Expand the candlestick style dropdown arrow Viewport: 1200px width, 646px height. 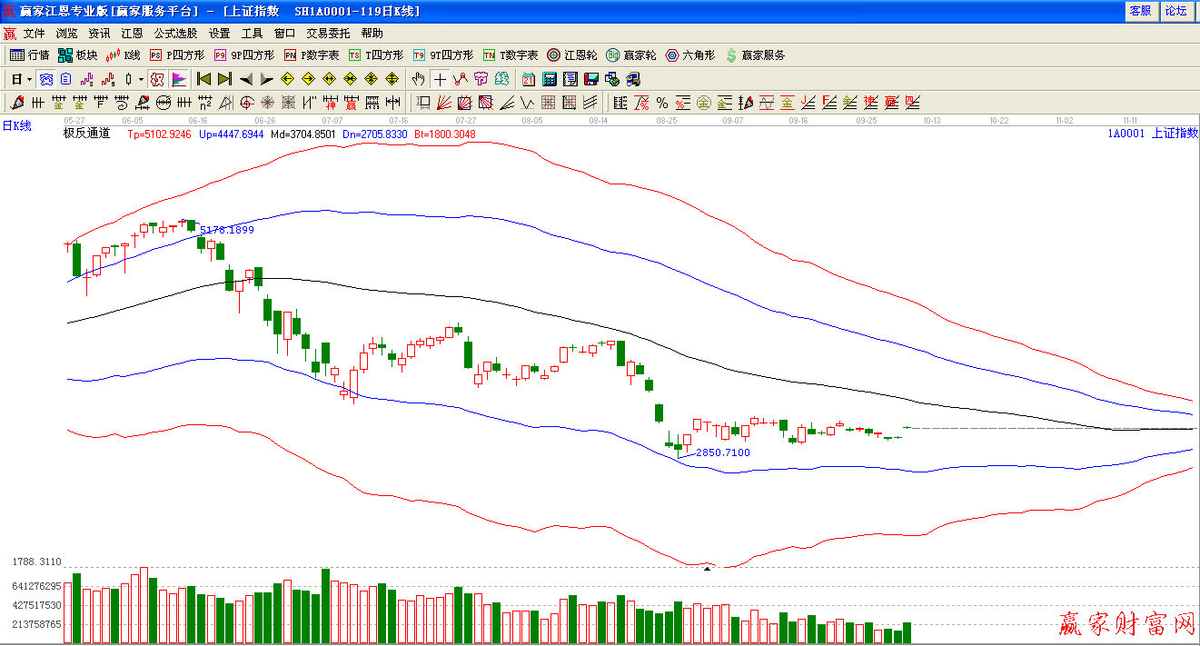click(x=141, y=79)
